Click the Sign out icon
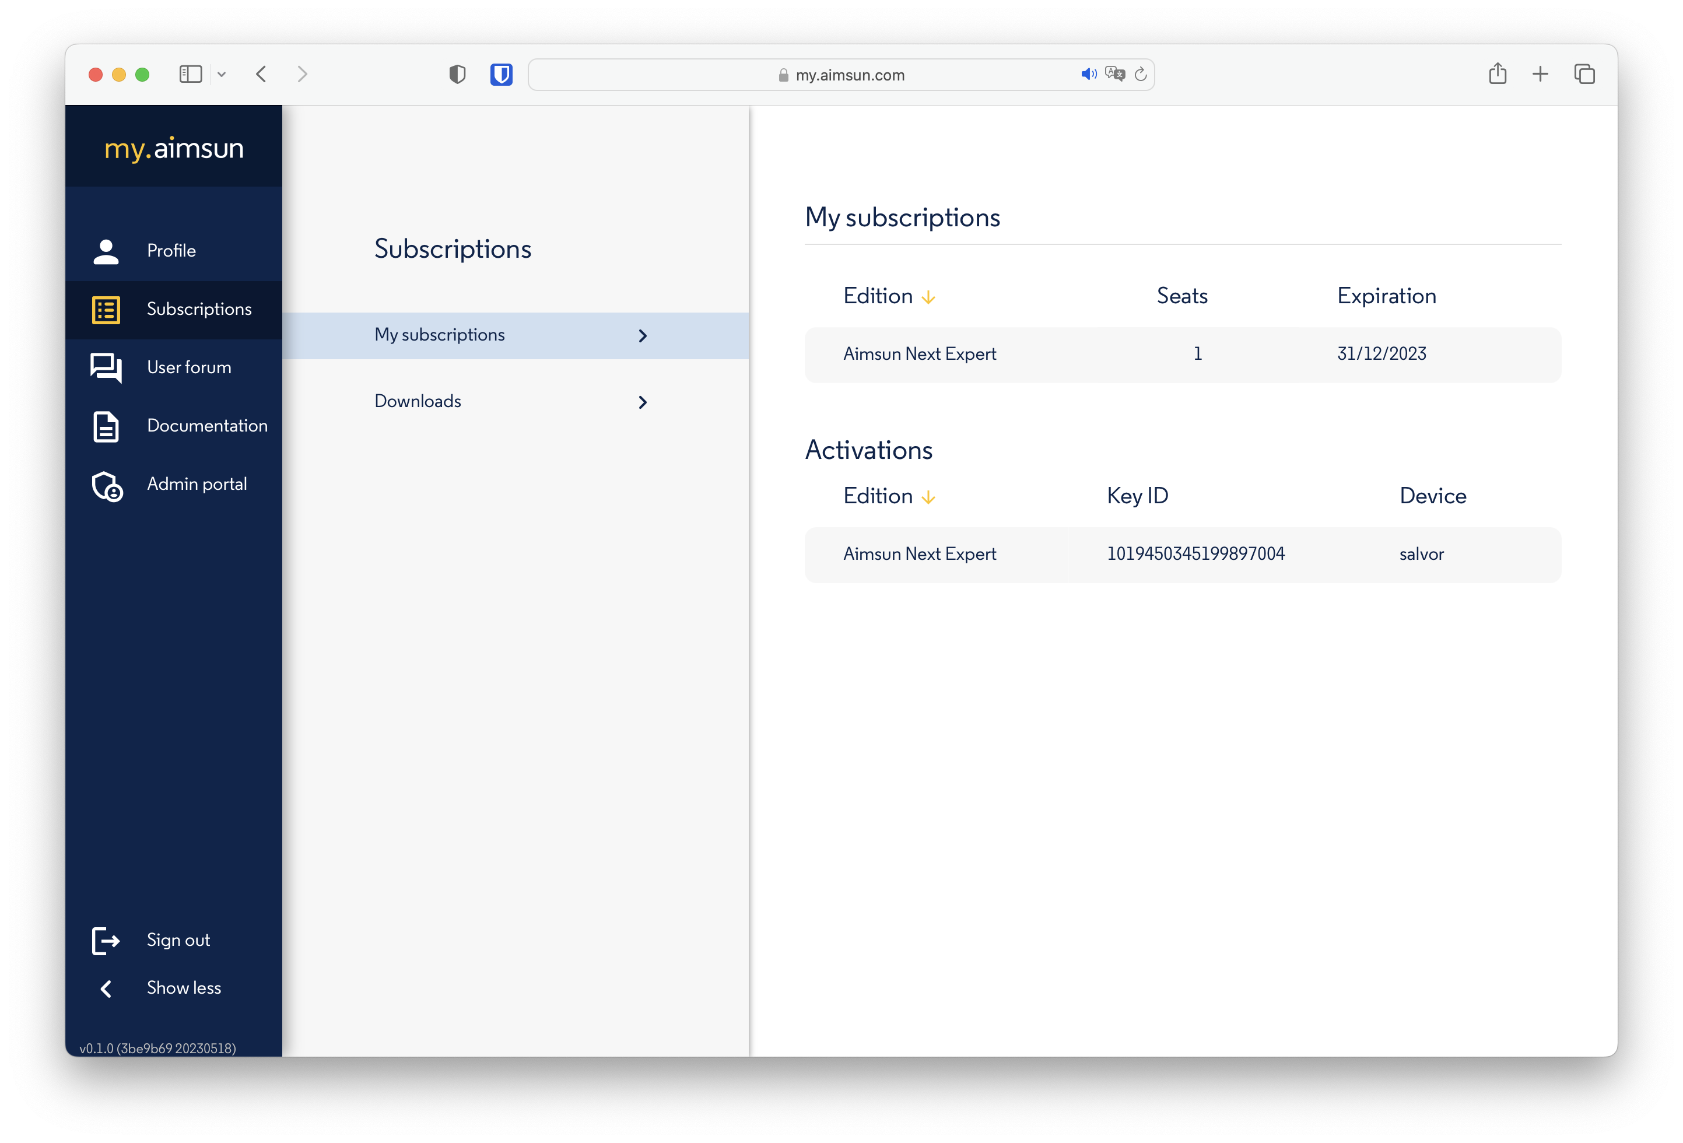The height and width of the screenshot is (1143, 1683). (106, 940)
